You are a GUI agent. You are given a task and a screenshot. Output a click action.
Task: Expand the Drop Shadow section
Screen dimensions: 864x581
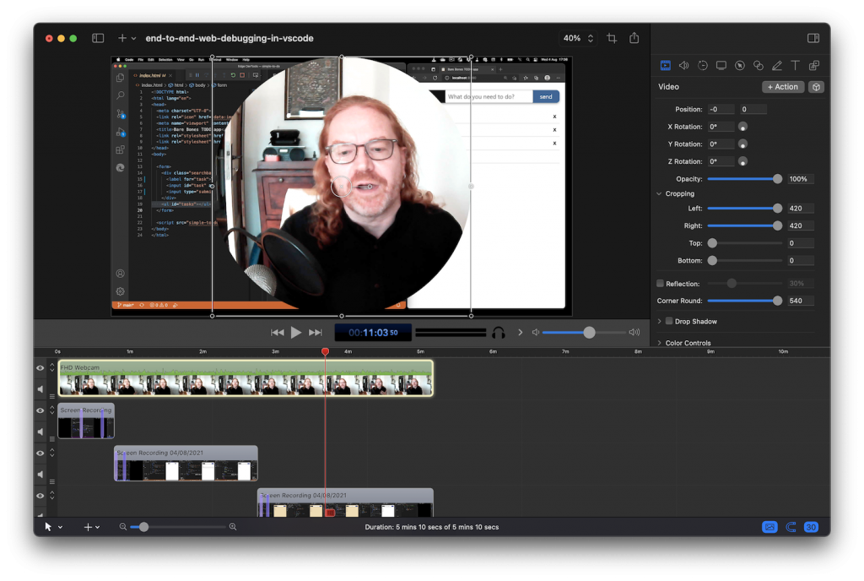659,322
